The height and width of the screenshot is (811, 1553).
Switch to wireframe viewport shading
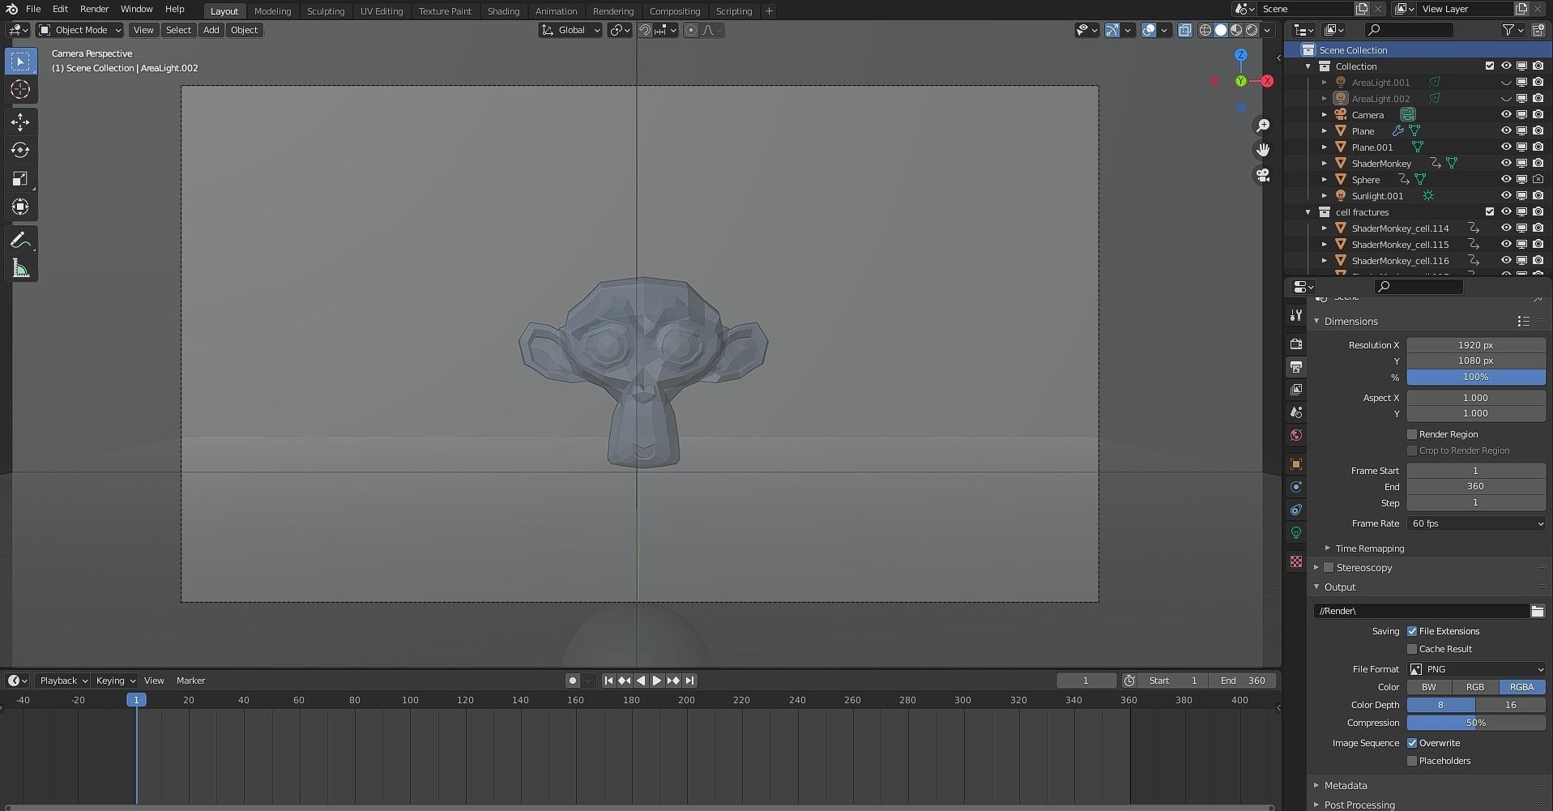coord(1205,30)
